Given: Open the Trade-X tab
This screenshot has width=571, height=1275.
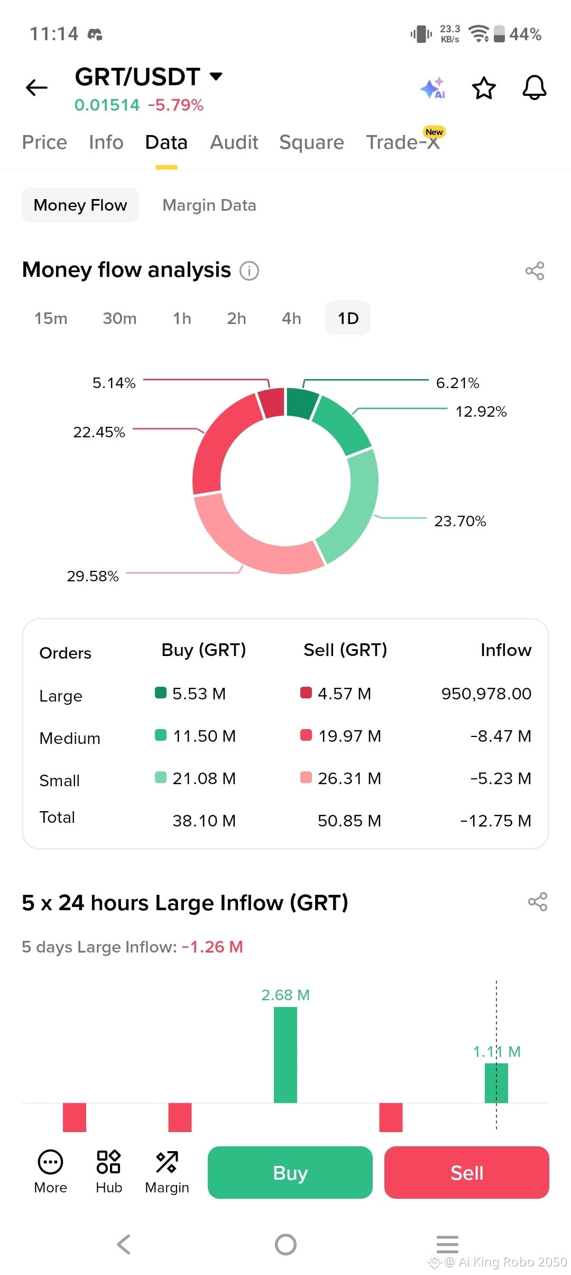Looking at the screenshot, I should [x=403, y=142].
